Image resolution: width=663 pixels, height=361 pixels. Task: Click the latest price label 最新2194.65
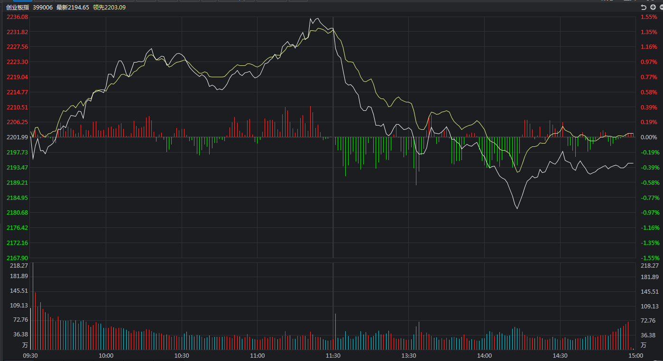tap(73, 8)
